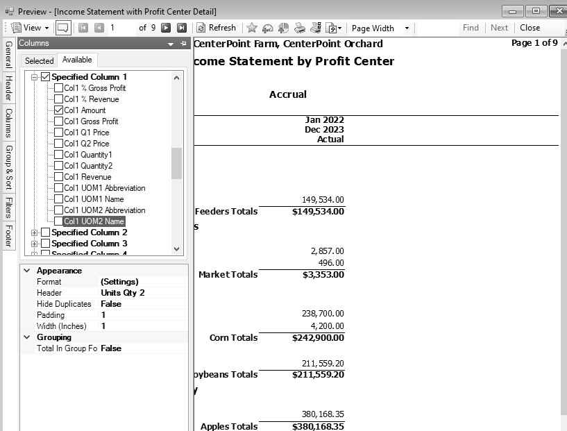Open the Group & Sort side tab

[8, 167]
